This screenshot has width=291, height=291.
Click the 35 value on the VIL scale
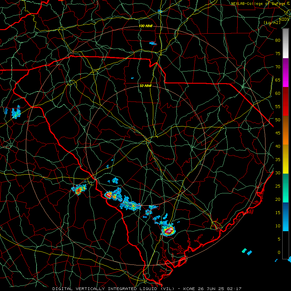(x=278, y=160)
